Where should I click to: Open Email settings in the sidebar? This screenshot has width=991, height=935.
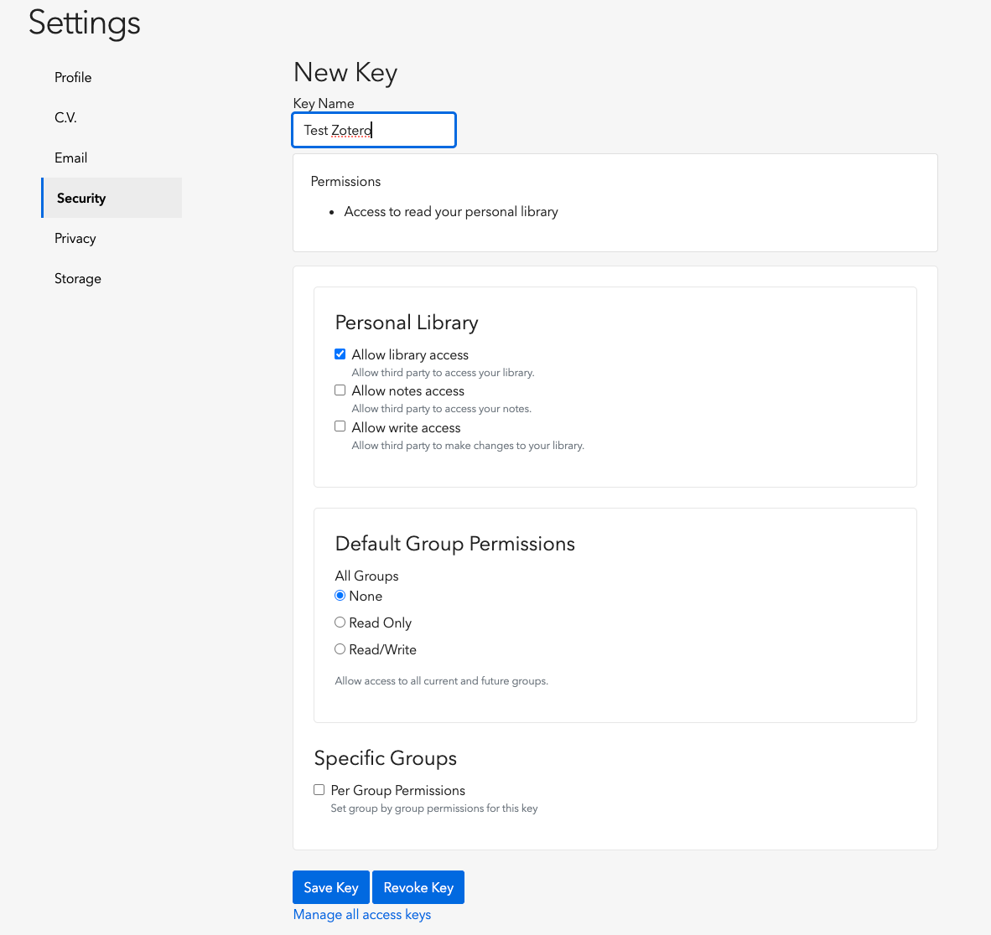[70, 158]
